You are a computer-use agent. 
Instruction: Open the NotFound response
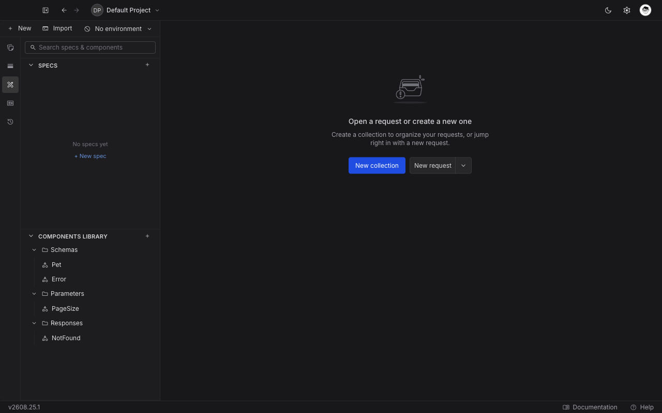tap(66, 338)
